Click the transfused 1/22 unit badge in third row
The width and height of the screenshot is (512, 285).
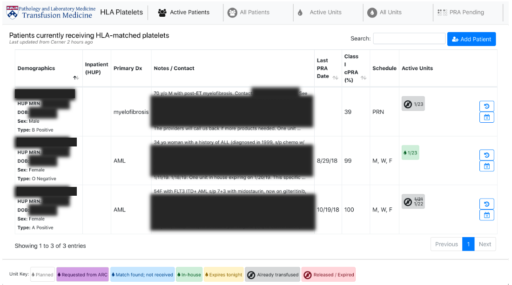point(413,201)
